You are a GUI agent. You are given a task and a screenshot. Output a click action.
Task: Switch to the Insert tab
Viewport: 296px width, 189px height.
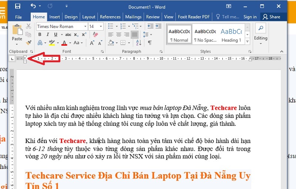(x=54, y=17)
